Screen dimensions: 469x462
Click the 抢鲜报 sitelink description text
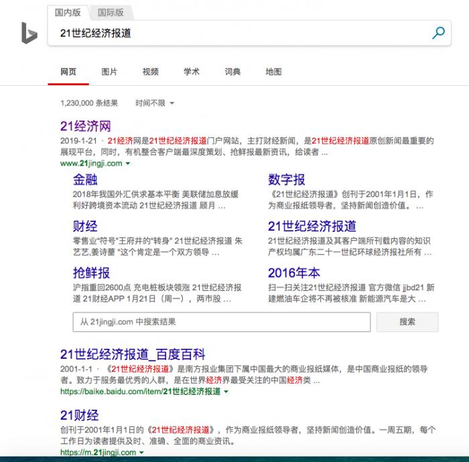point(157,293)
